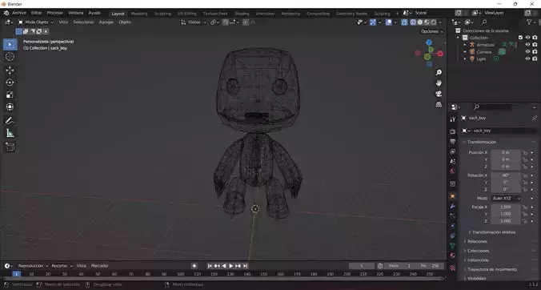541x290 pixels.
Task: Pick the Measure ruler tool
Action: click(x=10, y=133)
